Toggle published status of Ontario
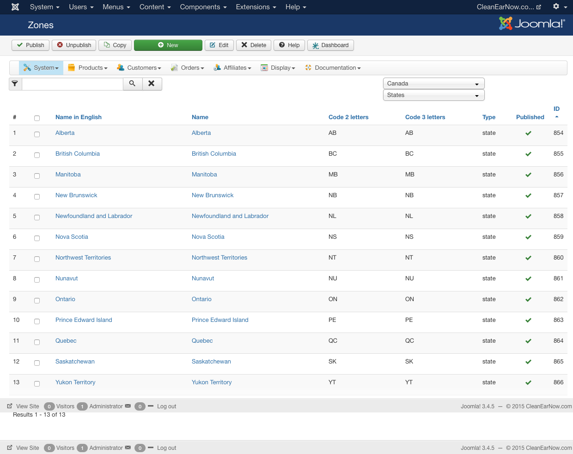Viewport: 573px width, 454px height. click(528, 299)
